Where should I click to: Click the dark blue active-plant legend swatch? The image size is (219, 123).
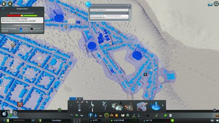tap(21, 29)
